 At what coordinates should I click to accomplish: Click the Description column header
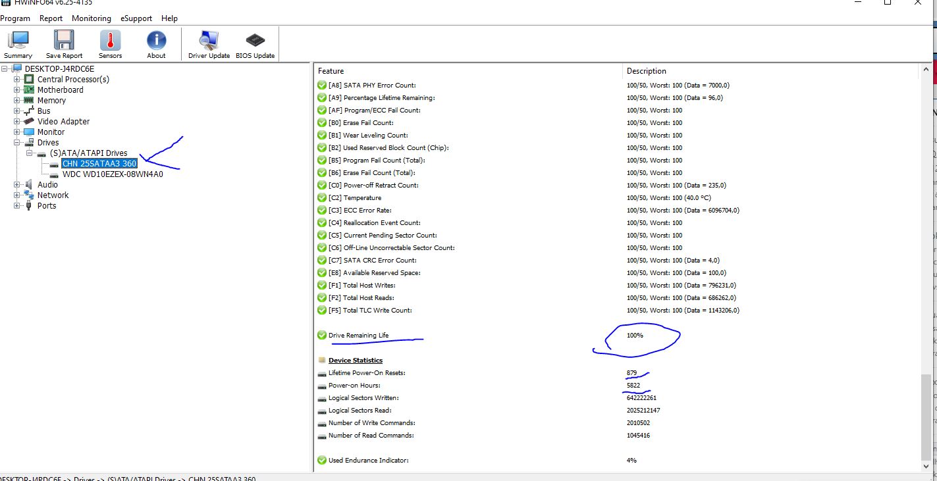(x=770, y=71)
